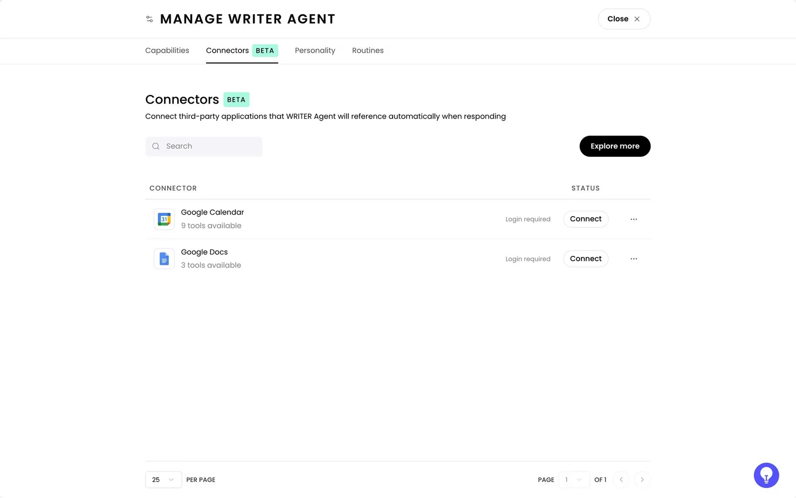
Task: Click 'Login required' on Google Docs row
Action: click(x=528, y=259)
